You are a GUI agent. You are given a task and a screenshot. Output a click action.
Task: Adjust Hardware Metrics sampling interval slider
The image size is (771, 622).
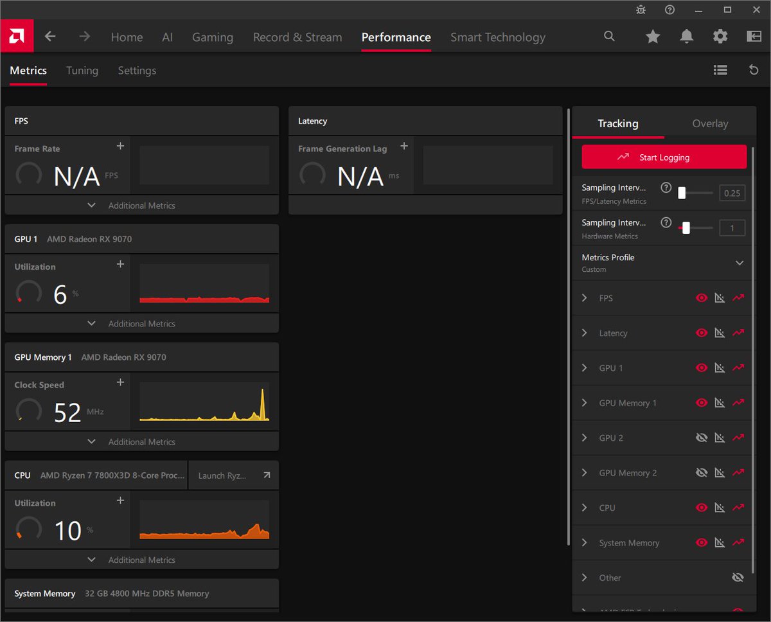pyautogui.click(x=696, y=227)
